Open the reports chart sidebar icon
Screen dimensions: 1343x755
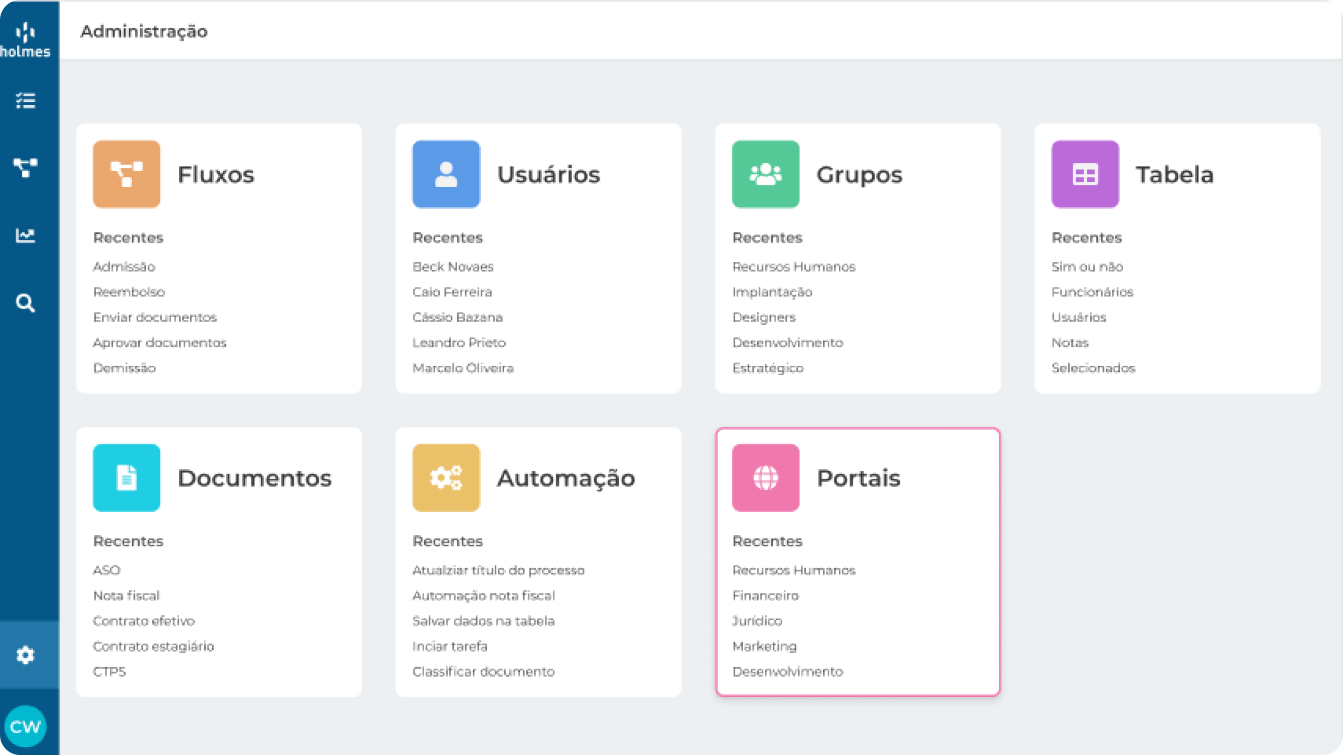point(25,235)
